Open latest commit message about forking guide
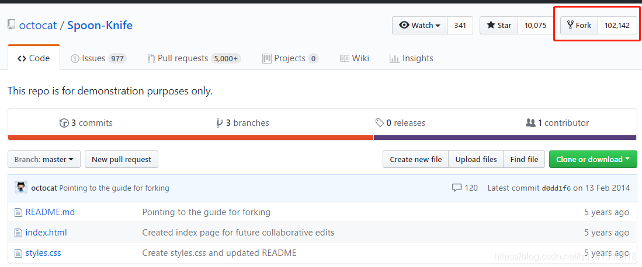642x267 pixels. (114, 188)
